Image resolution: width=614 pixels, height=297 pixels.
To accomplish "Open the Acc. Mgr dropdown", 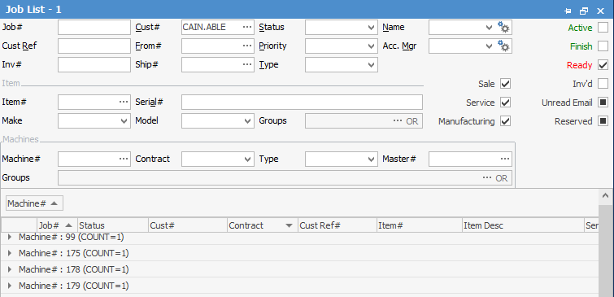I will click(489, 46).
